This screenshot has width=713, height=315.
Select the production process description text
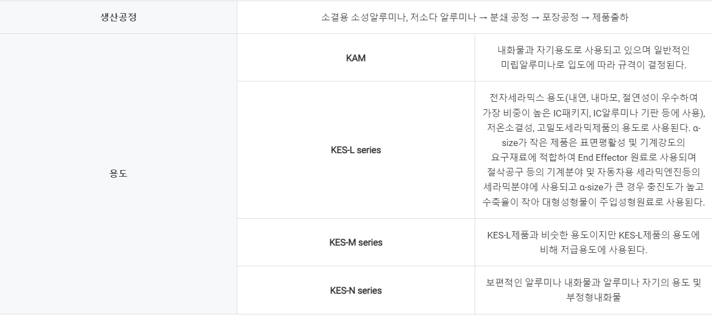[475, 17]
